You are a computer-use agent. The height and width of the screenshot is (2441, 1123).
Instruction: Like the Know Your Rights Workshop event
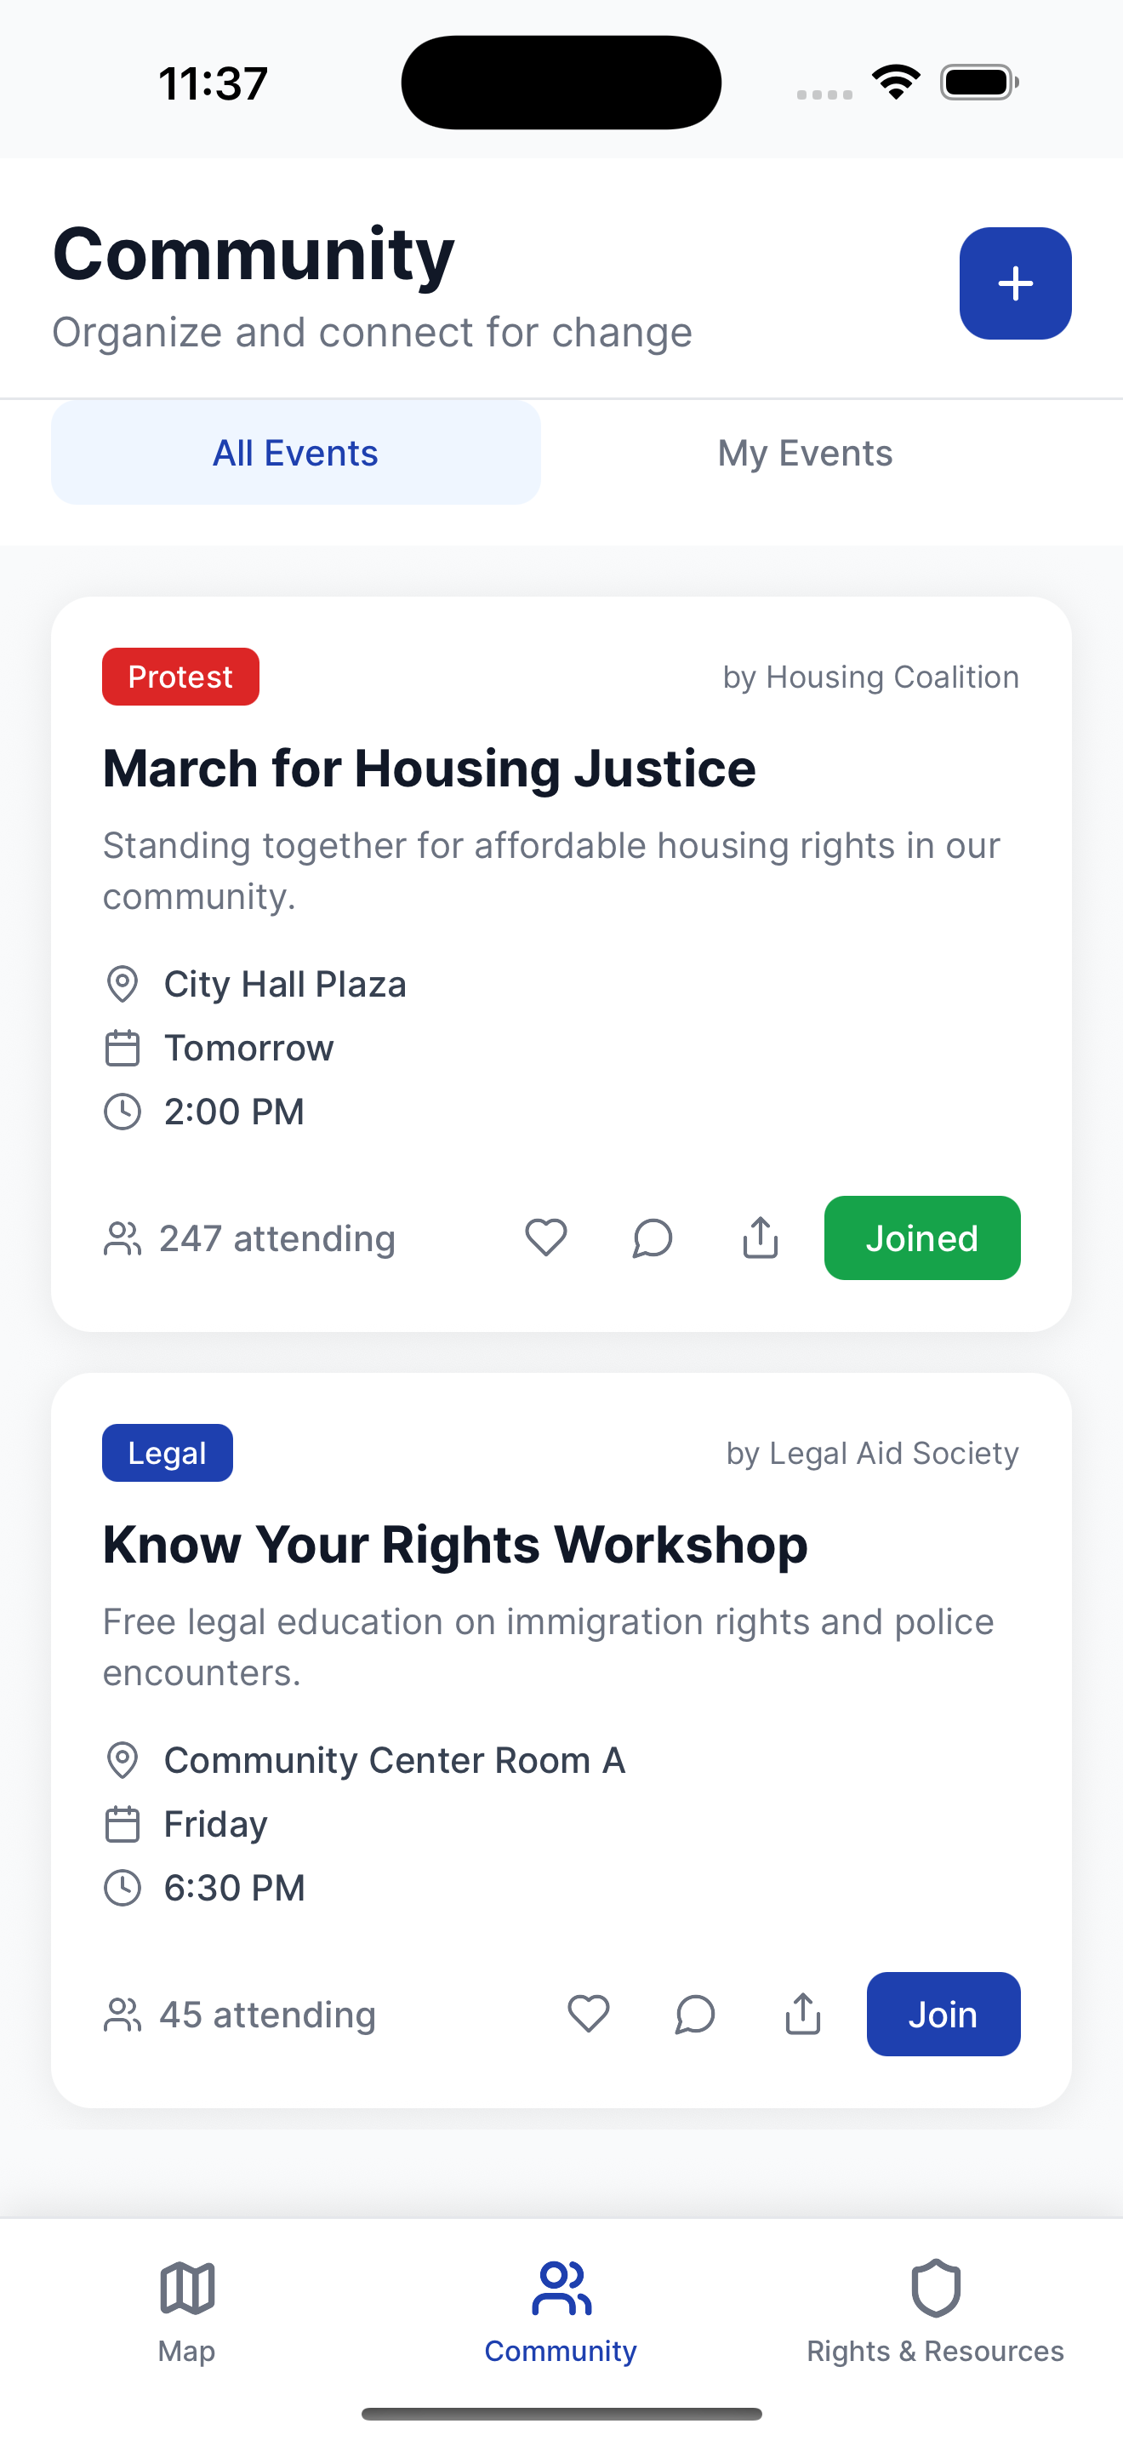point(588,2014)
